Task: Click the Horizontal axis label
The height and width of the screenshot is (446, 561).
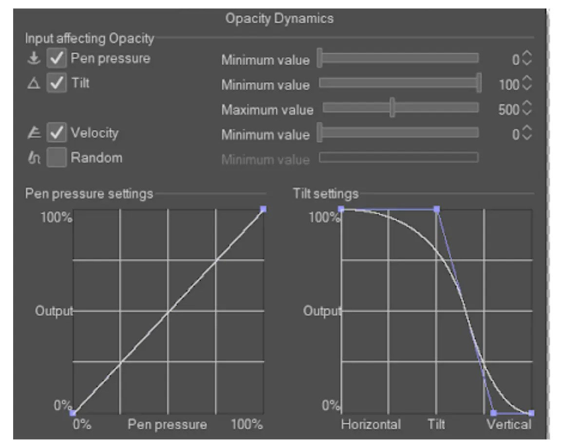Action: coord(371,424)
